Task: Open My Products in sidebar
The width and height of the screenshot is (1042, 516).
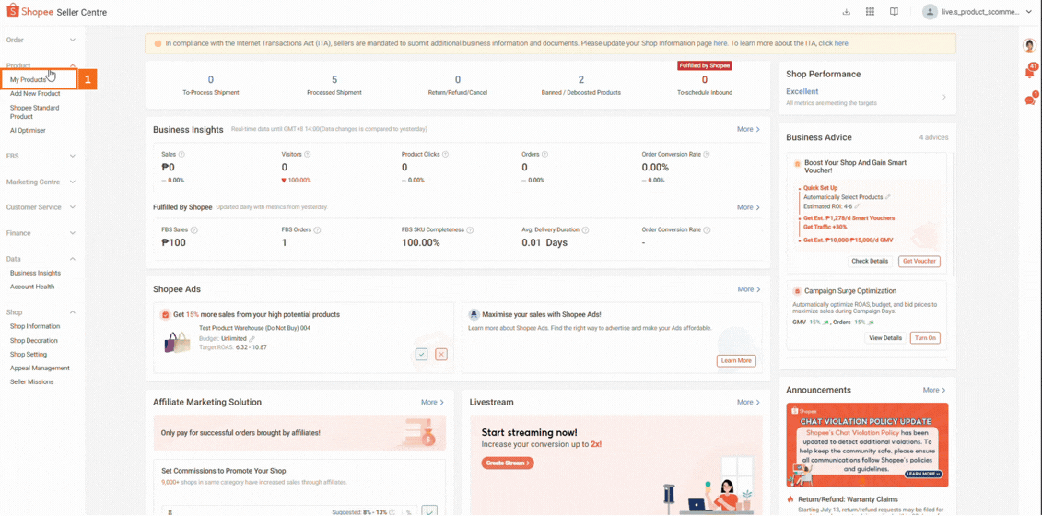Action: (28, 80)
